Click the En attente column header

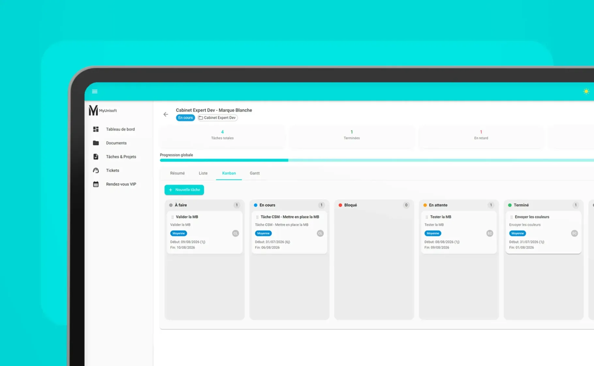[x=459, y=205]
